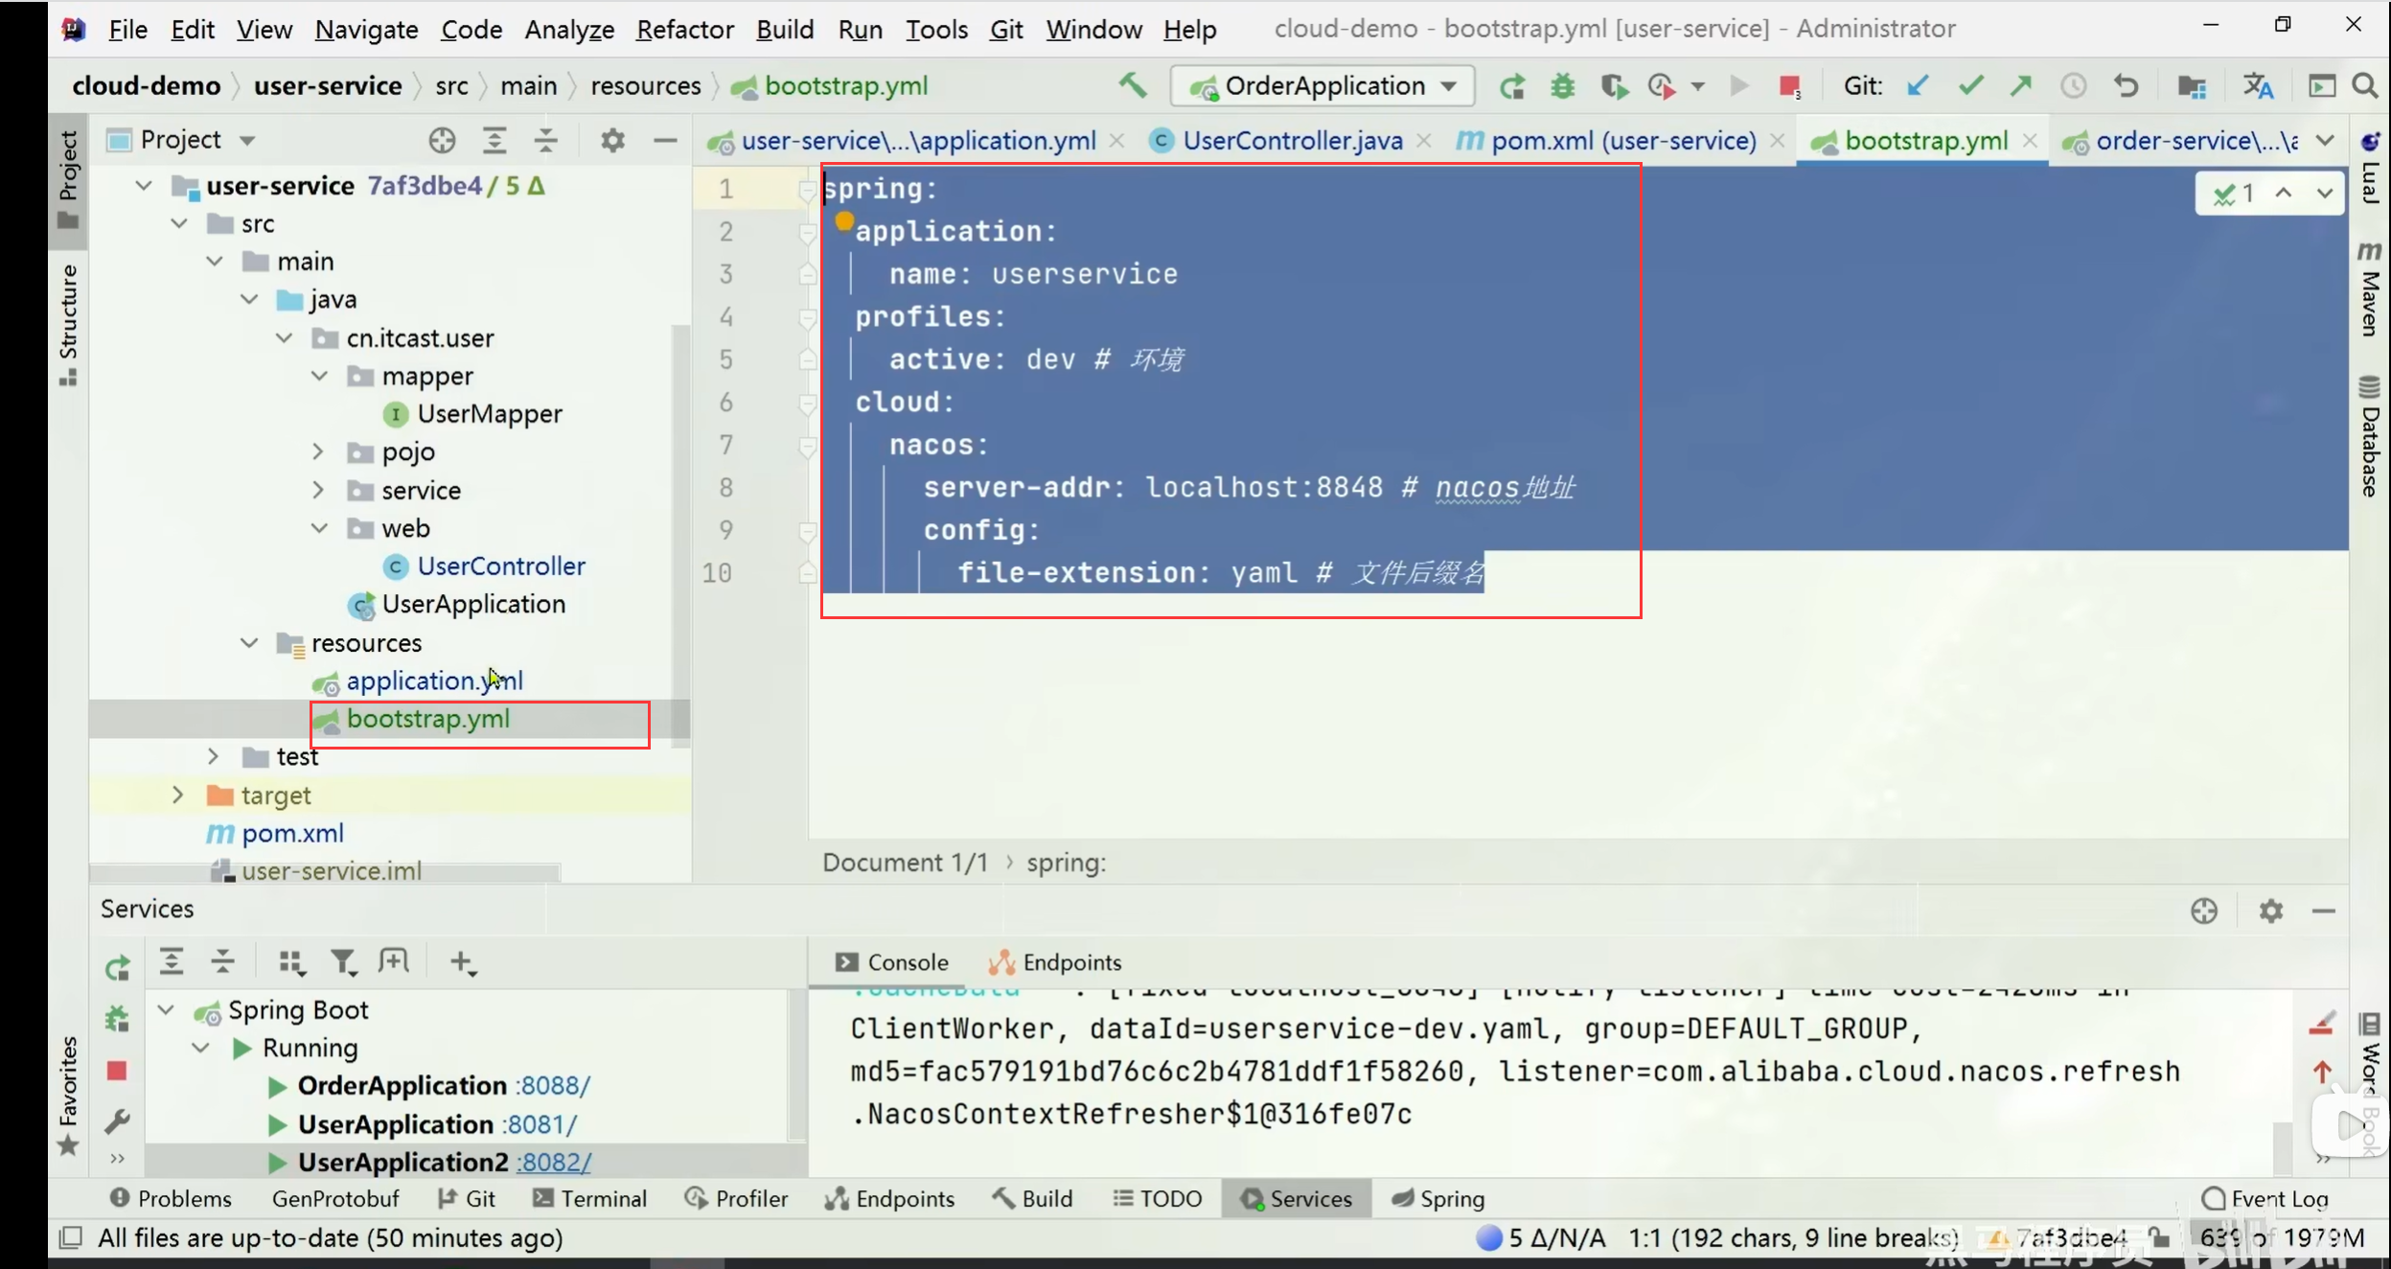2391x1269 pixels.
Task: Click the Search Everywhere magnifier icon
Action: click(x=2364, y=86)
